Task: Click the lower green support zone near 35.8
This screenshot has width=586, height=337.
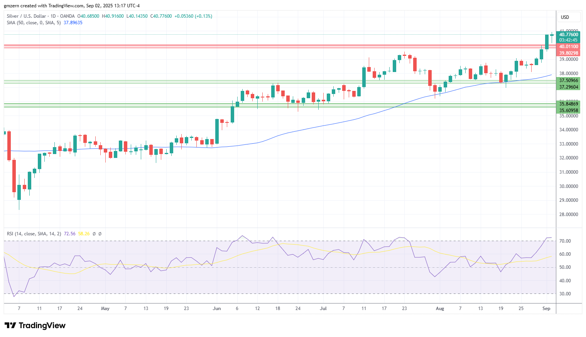Action: click(x=280, y=105)
